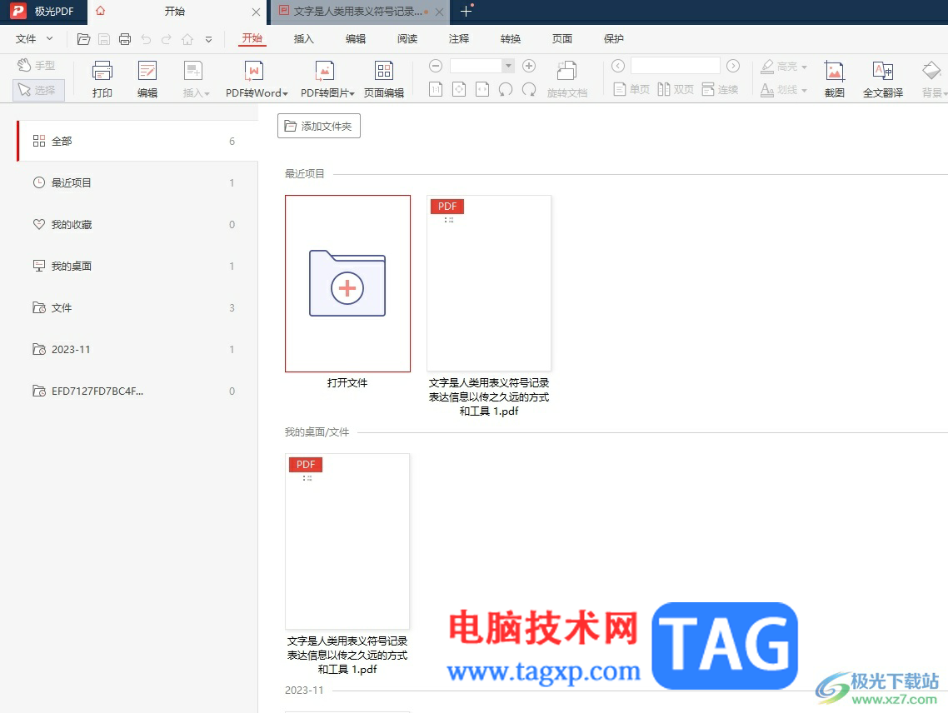Open the PDF thumbnail under 我的桌面/文件
Screen dimensions: 948x713
tap(347, 541)
